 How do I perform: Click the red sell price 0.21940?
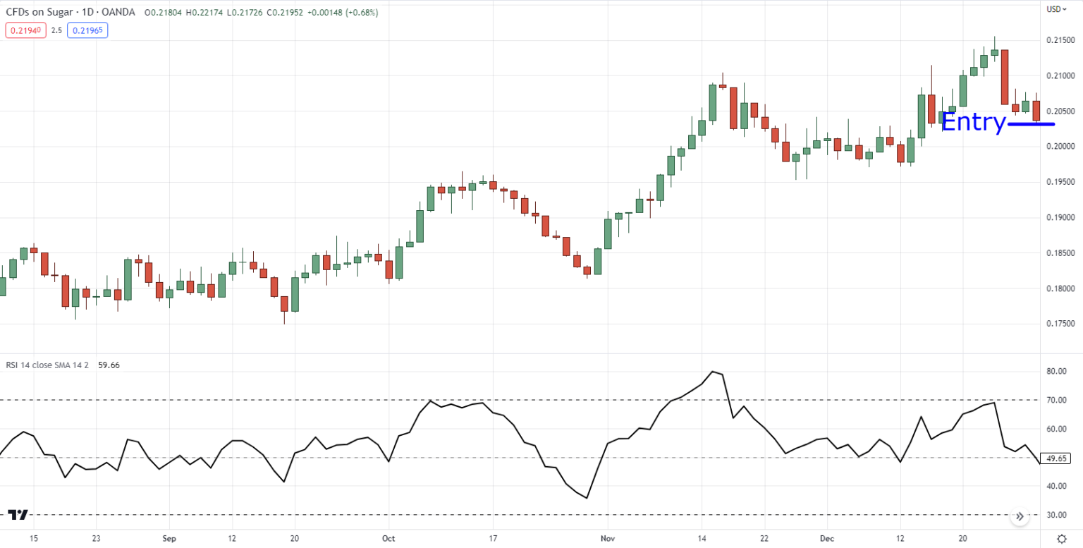[x=25, y=30]
